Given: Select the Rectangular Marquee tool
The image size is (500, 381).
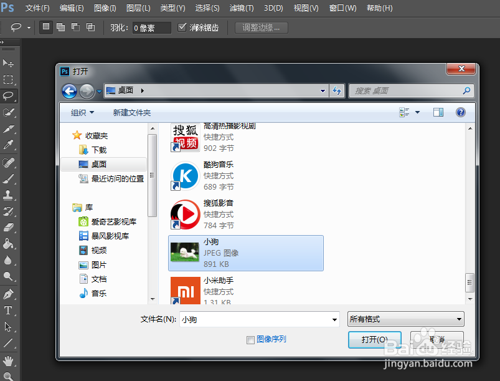Looking at the screenshot, I should 9,79.
